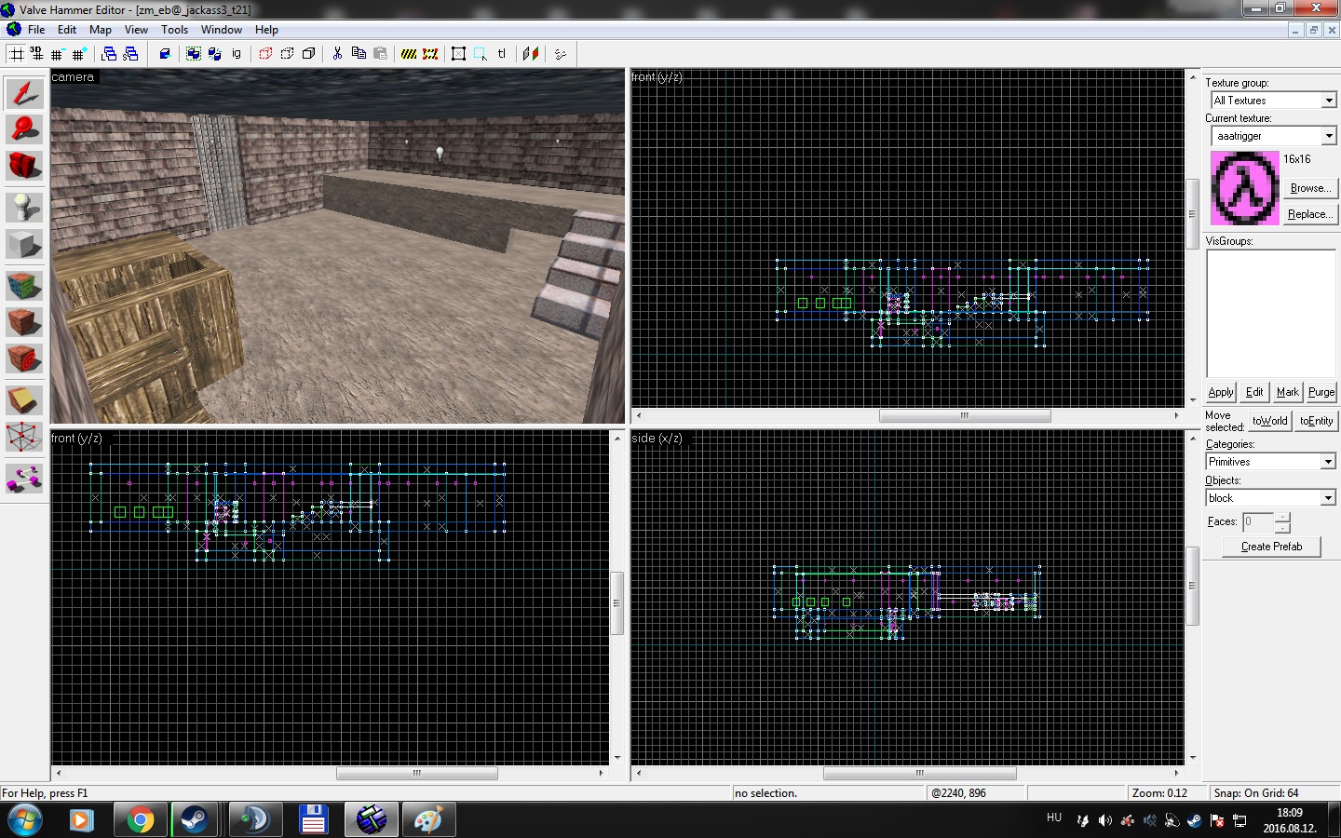
Task: Open the View menu
Action: click(136, 30)
